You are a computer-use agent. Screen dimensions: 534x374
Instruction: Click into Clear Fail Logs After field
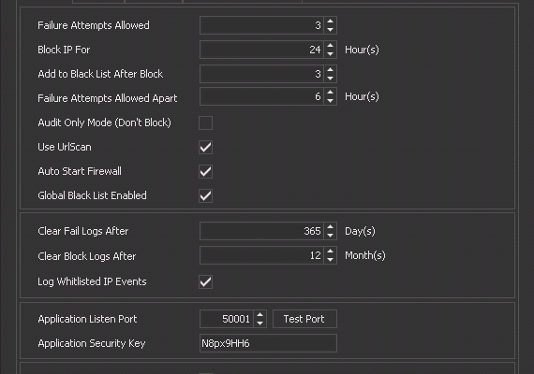coord(261,231)
